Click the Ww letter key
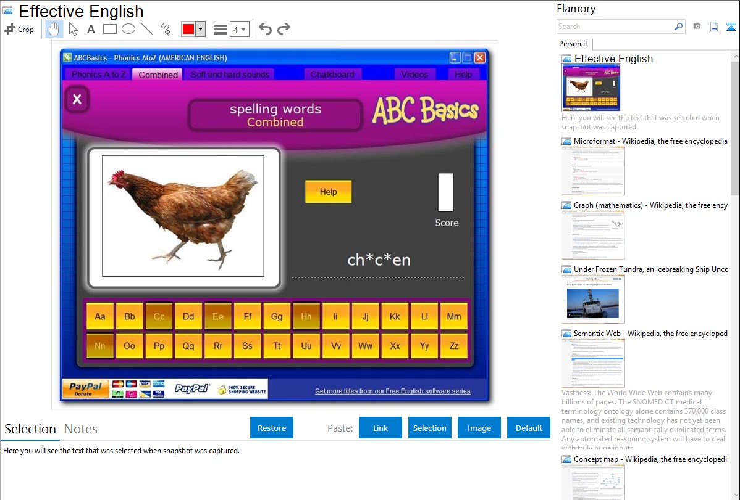Viewport: 740px width, 500px height. (x=365, y=346)
